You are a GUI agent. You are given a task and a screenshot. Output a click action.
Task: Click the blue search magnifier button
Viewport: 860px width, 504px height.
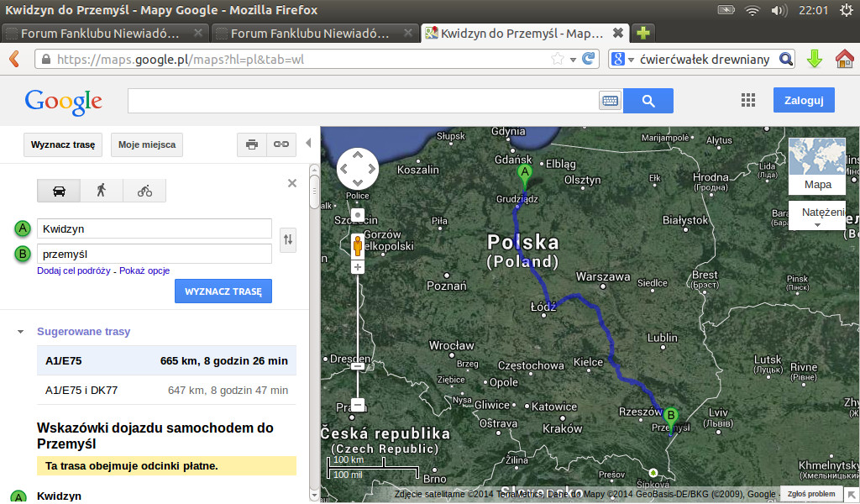(648, 101)
